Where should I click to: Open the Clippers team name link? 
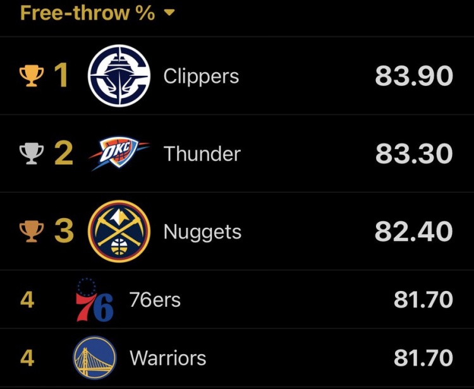pyautogui.click(x=201, y=77)
